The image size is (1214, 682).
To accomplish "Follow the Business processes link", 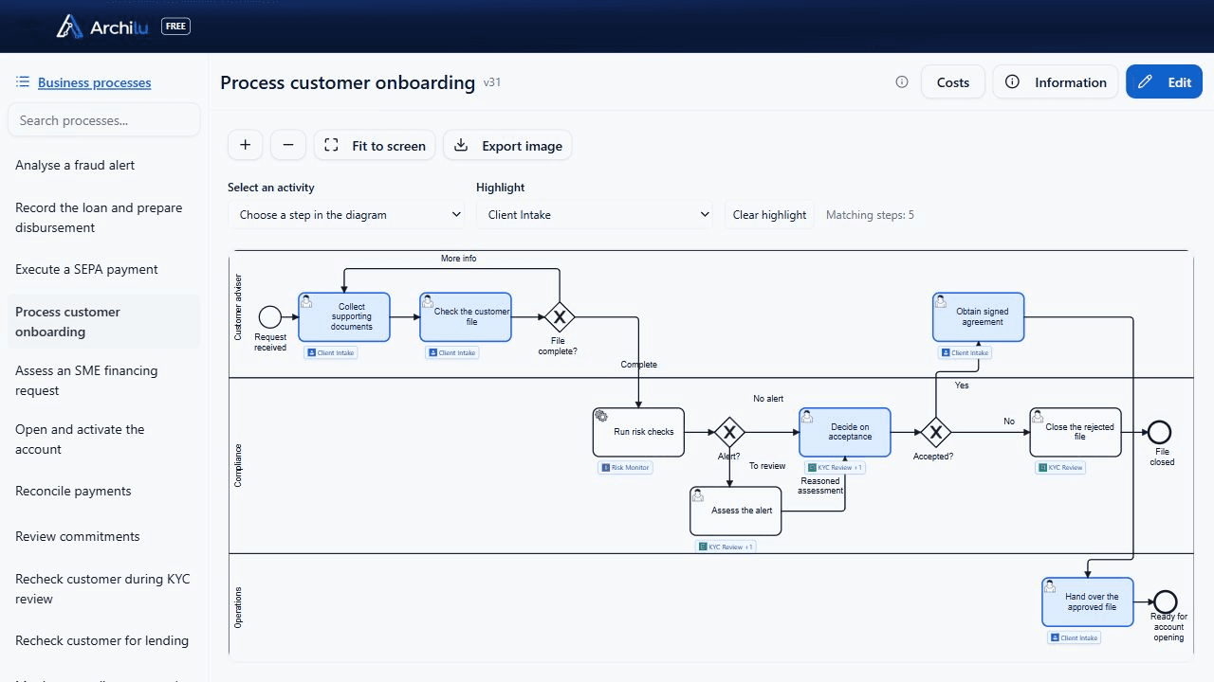I will click(95, 82).
